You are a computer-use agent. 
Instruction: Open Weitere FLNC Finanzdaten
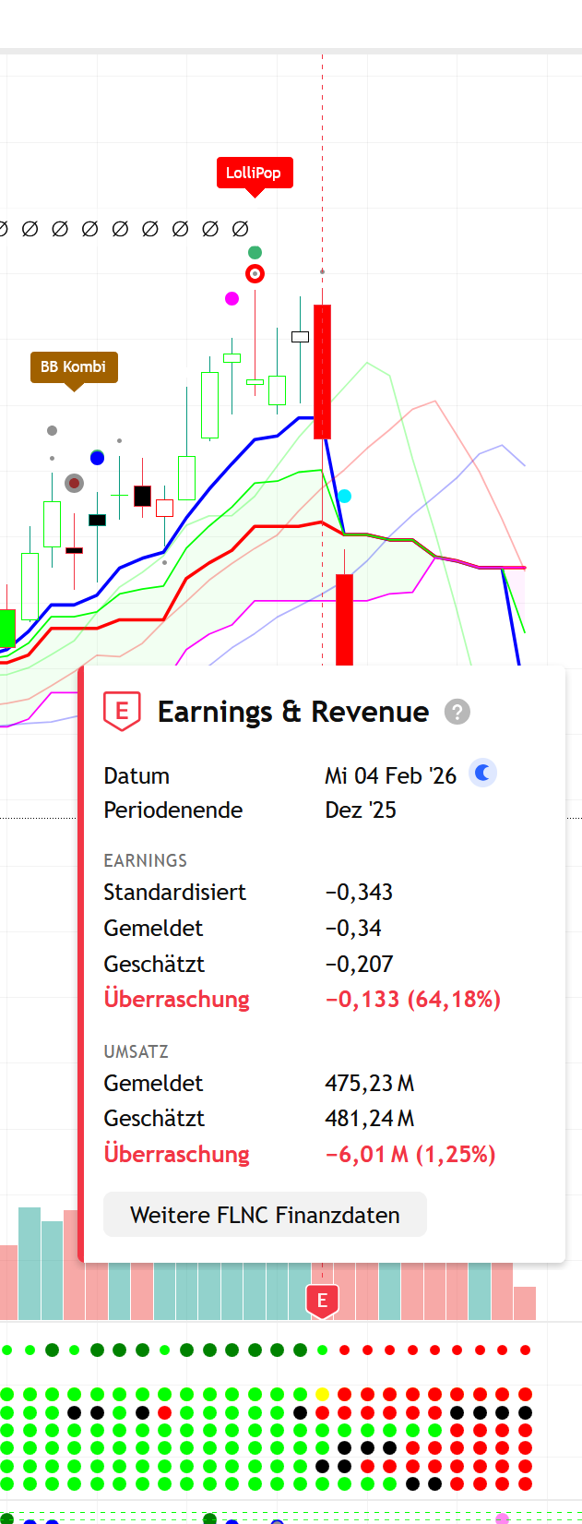pos(265,1215)
